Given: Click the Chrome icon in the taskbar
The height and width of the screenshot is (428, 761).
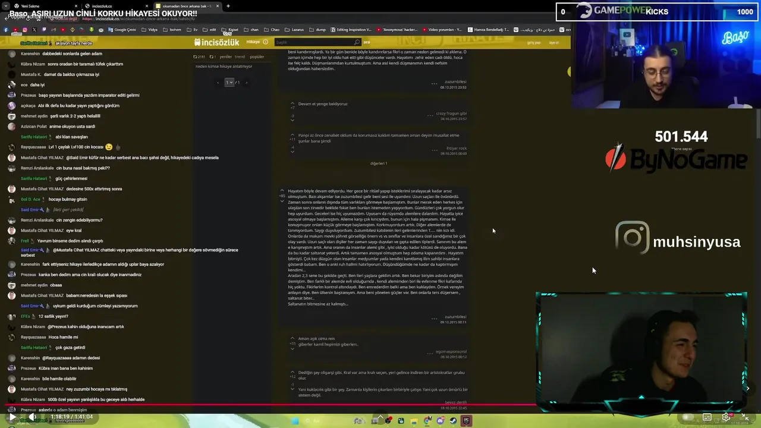Looking at the screenshot, I should pos(427,421).
